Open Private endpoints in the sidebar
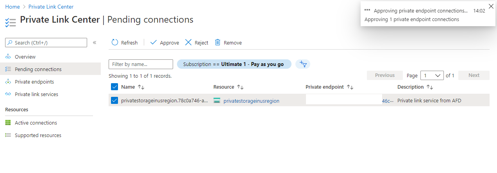This screenshot has width=497, height=173. coord(34,82)
